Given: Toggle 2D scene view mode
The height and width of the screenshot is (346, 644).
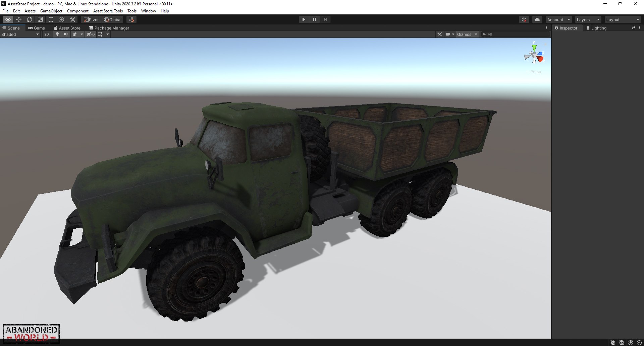Looking at the screenshot, I should (46, 34).
